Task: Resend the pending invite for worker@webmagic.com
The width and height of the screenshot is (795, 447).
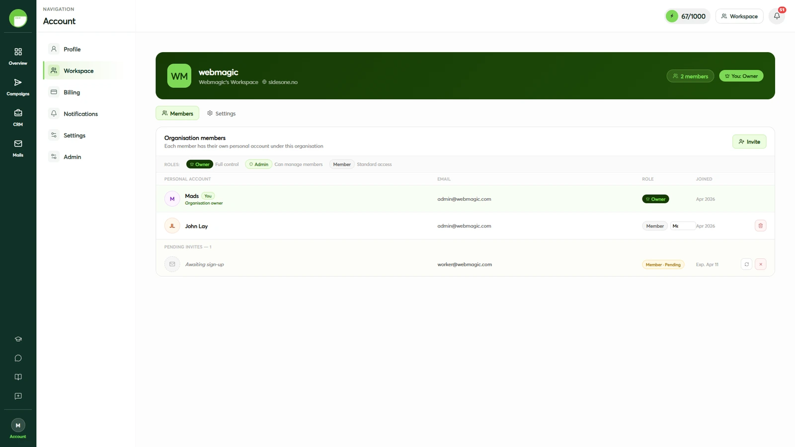Action: point(746,264)
